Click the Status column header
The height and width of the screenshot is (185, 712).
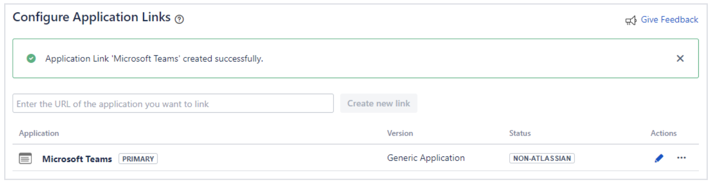click(x=520, y=133)
